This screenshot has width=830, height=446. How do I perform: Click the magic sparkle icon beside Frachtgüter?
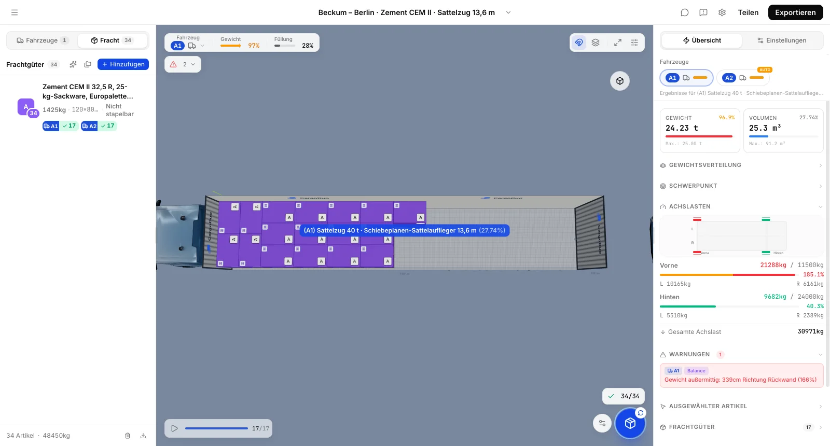(x=73, y=64)
